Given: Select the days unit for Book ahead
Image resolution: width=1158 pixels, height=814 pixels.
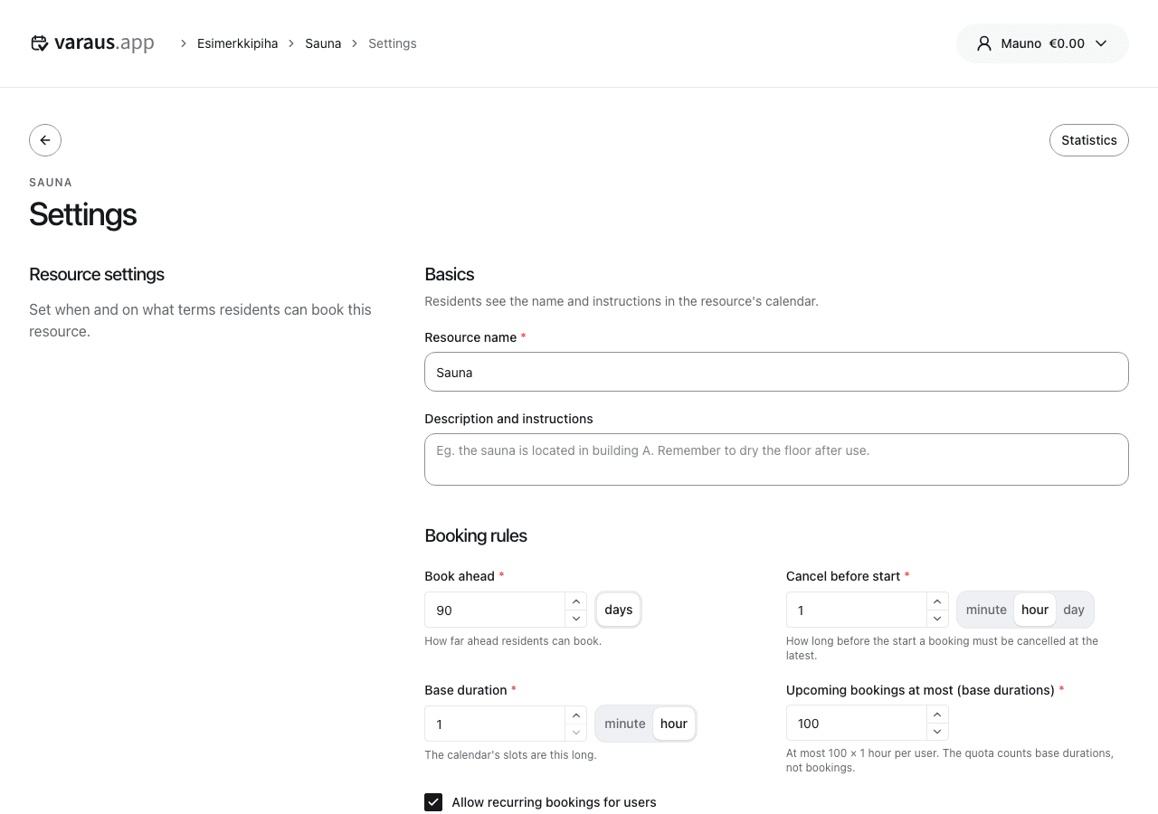Looking at the screenshot, I should click(x=619, y=610).
